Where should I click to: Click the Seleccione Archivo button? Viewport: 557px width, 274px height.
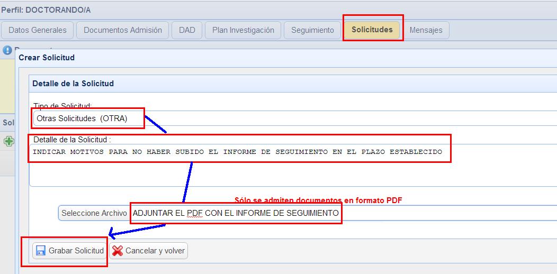94,213
